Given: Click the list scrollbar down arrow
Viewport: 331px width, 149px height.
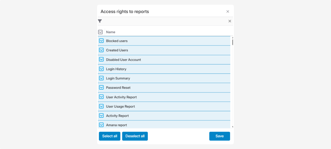Looking at the screenshot, I should [233, 127].
